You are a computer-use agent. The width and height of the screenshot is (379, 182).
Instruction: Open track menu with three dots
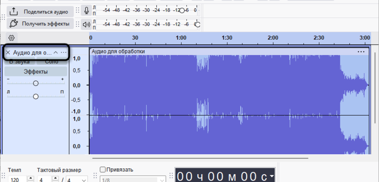[x=63, y=53]
